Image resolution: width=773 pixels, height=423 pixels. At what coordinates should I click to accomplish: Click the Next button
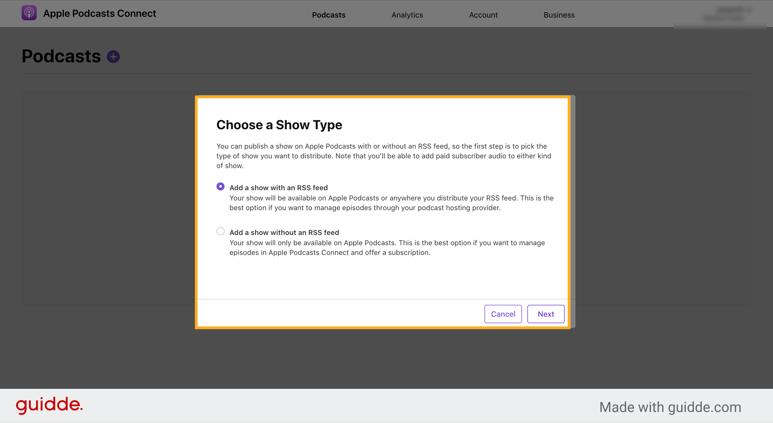(546, 314)
